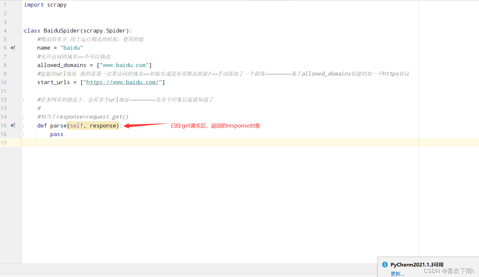Screen dimensions: 479x277
Task: Collapse the parse method fold on line 15
Action: [x=21, y=126]
